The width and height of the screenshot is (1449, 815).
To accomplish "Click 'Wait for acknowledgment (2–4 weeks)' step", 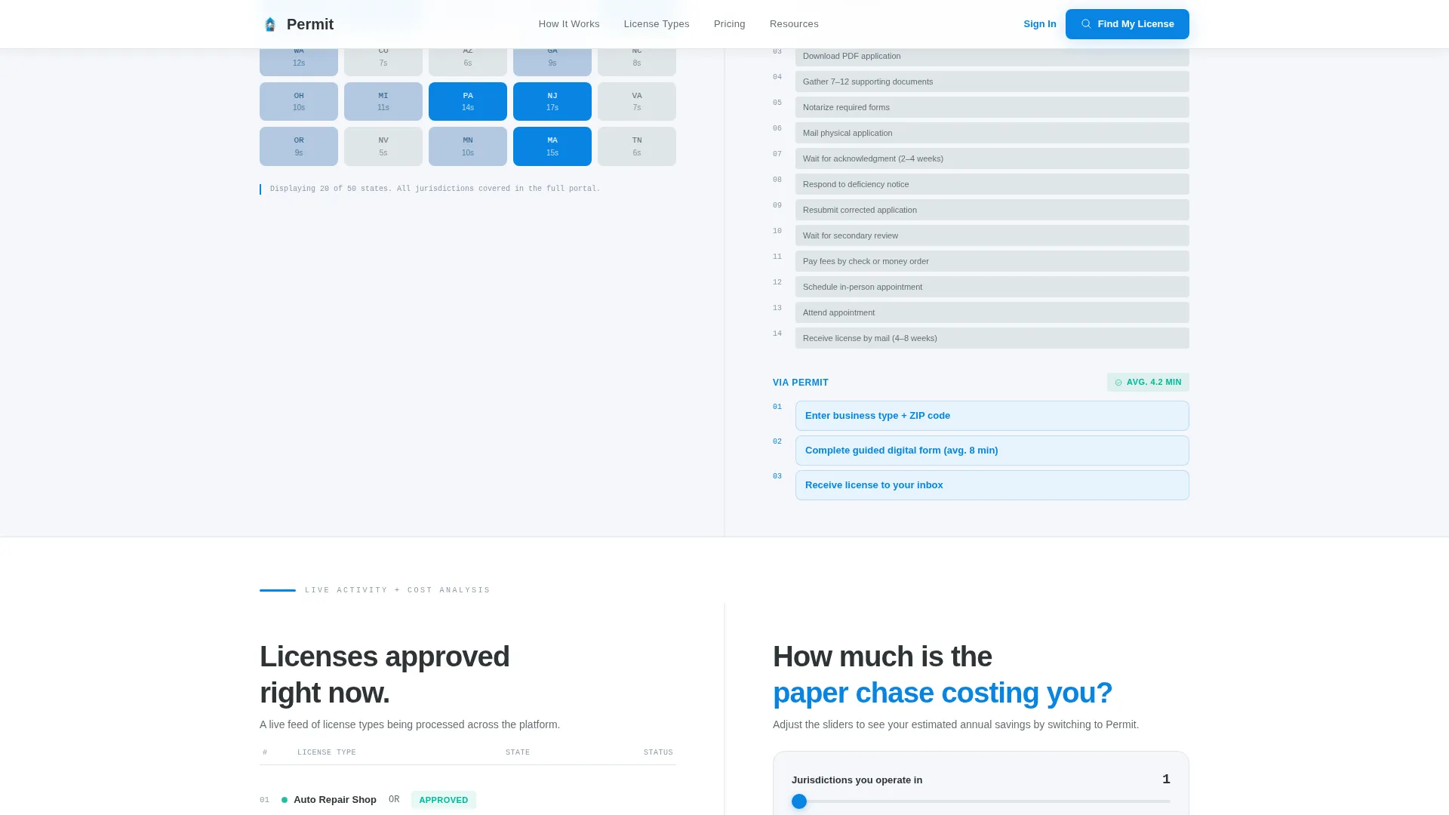I will pos(992,158).
